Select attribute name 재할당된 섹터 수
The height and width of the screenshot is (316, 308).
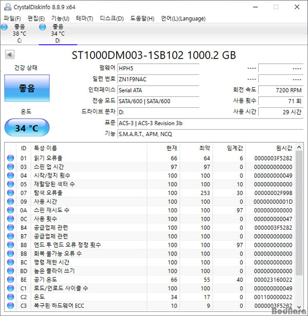click(x=54, y=184)
